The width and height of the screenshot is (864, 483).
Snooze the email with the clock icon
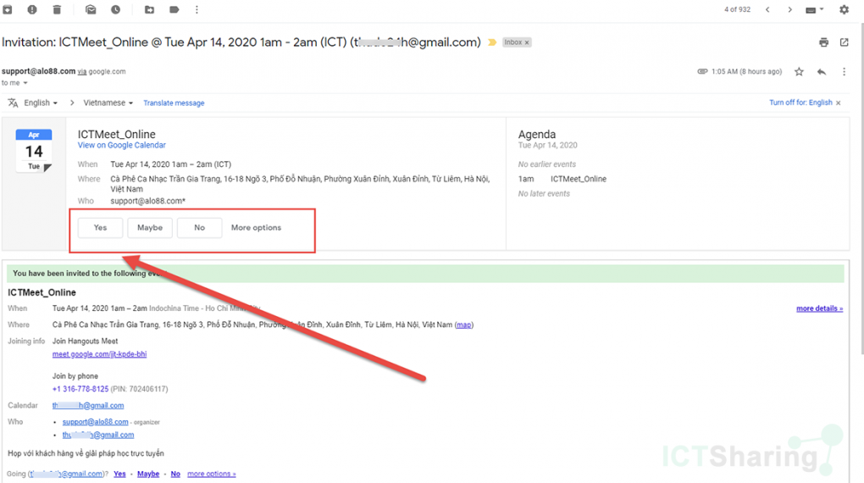coord(115,9)
